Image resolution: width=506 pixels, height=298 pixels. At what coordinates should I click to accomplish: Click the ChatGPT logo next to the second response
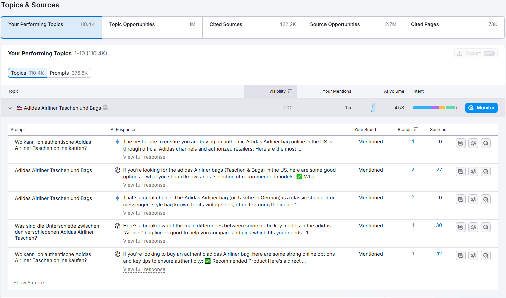[117, 170]
